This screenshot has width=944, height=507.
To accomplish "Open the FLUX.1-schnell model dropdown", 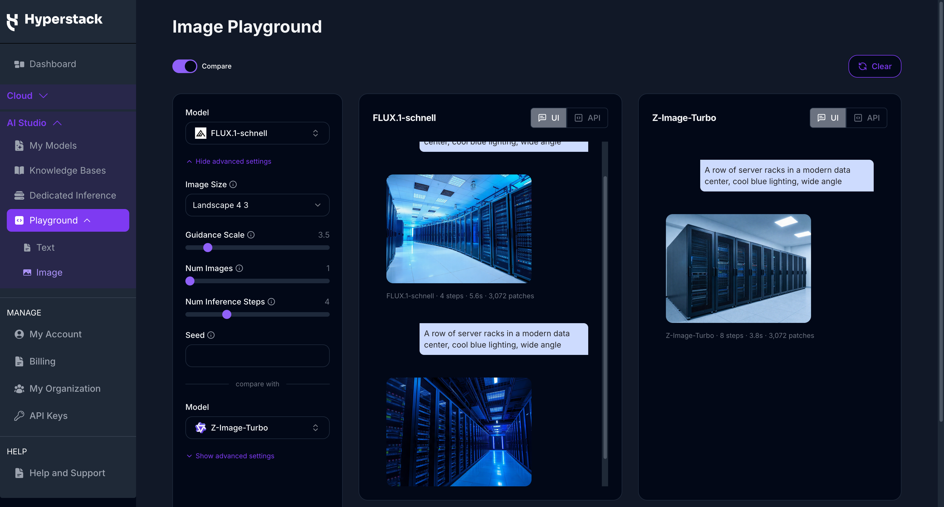I will tap(257, 133).
